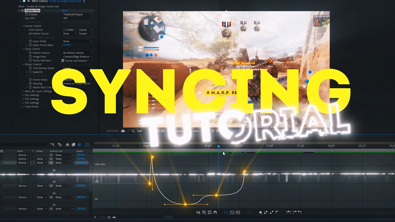Open the graph type and options icon
Image resolution: width=395 pixels, height=222 pixels.
pyautogui.click(x=204, y=212)
